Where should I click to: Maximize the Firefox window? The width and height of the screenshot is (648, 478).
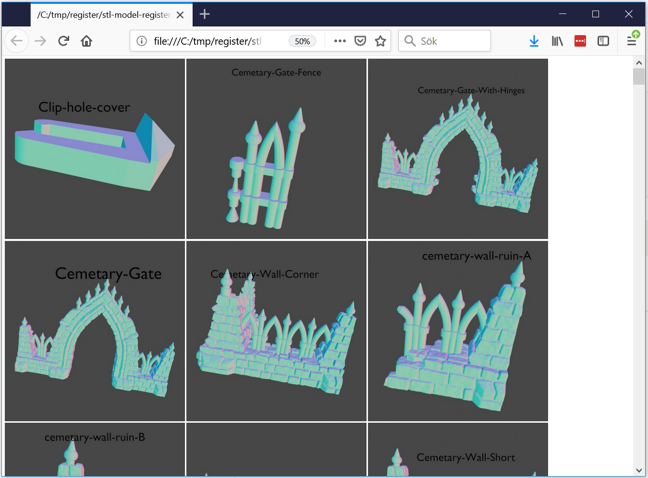[x=596, y=14]
